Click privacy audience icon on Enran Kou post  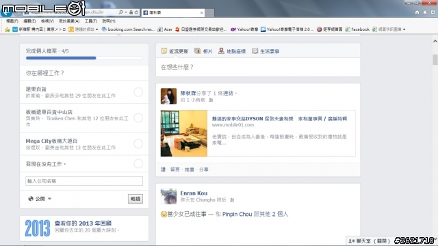coord(232,200)
